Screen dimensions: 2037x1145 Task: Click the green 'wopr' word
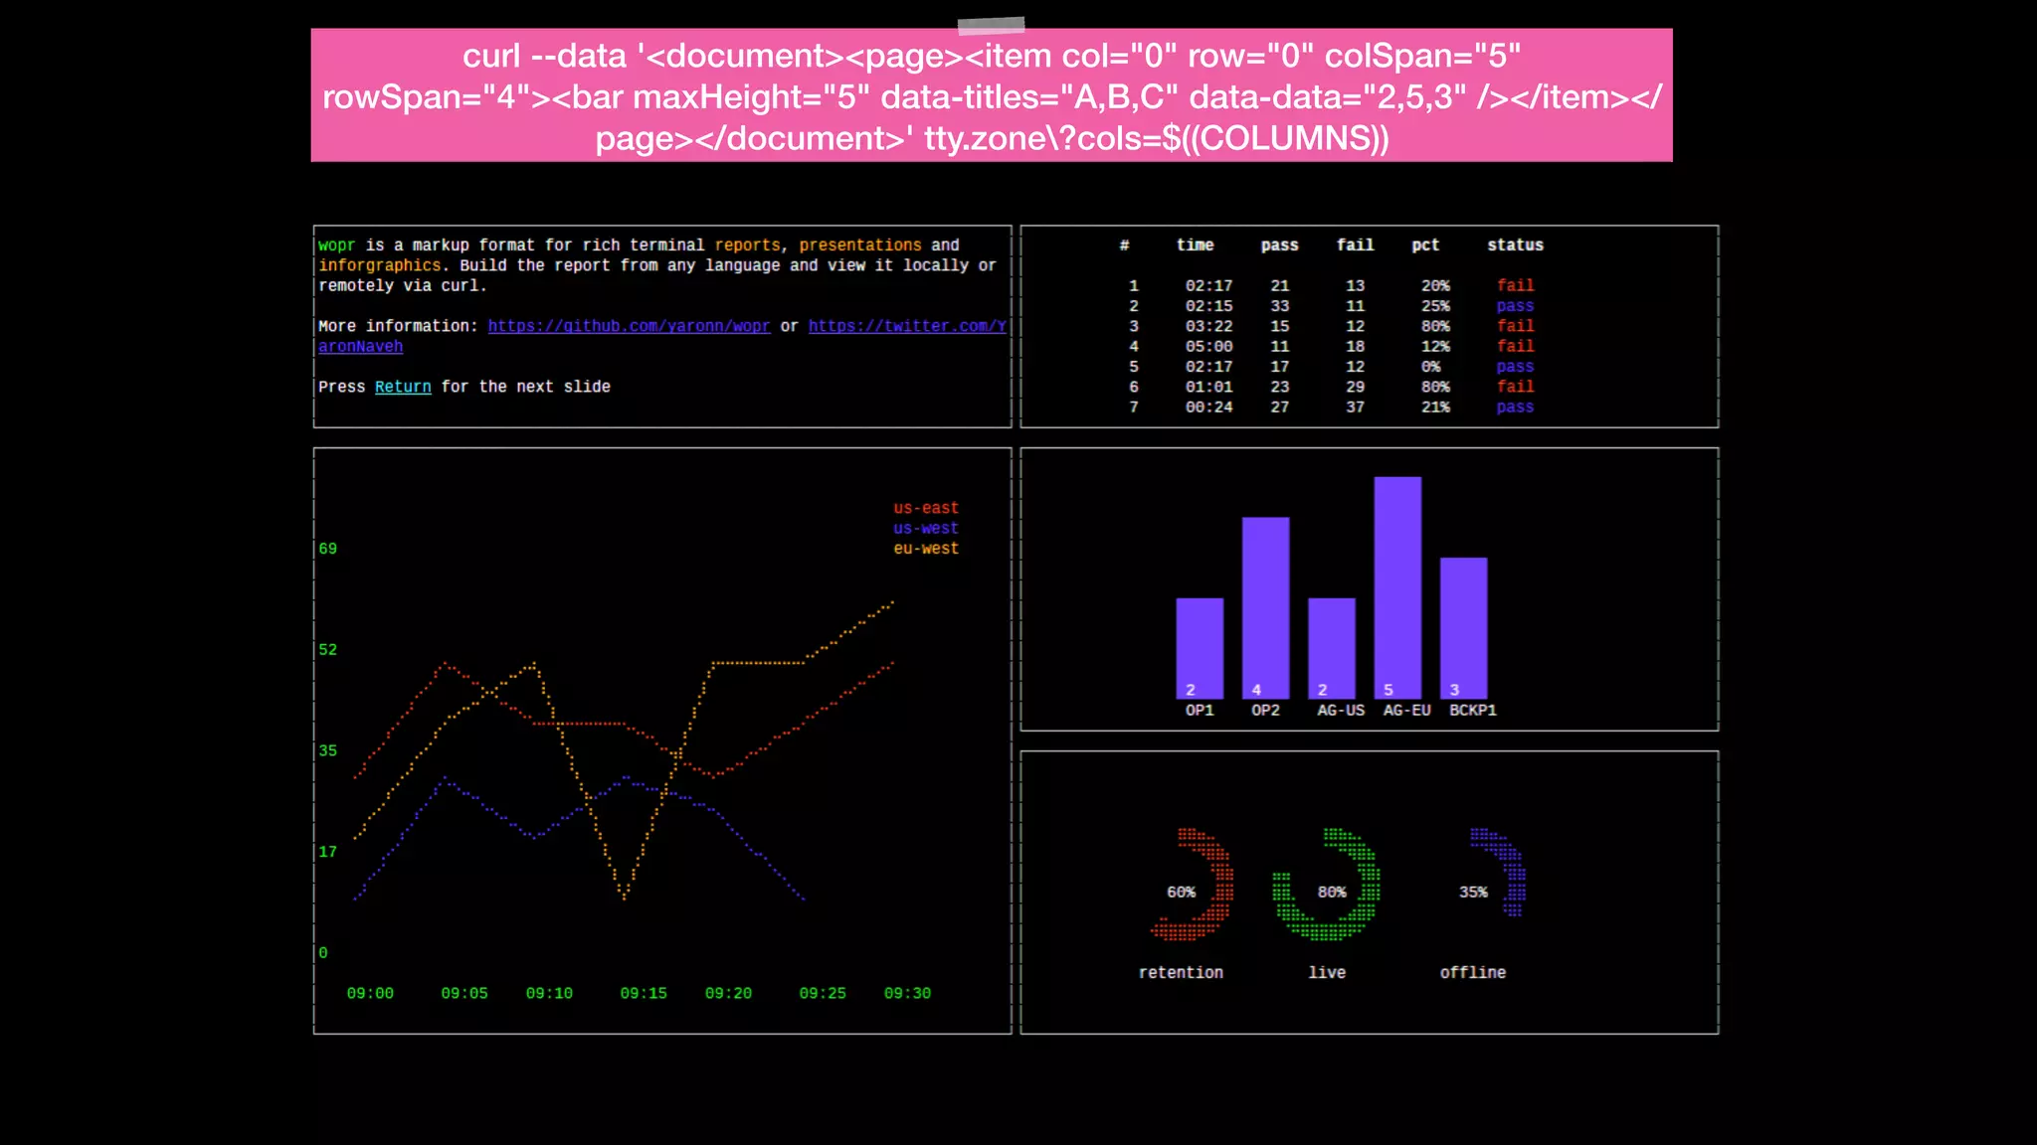[x=336, y=245]
